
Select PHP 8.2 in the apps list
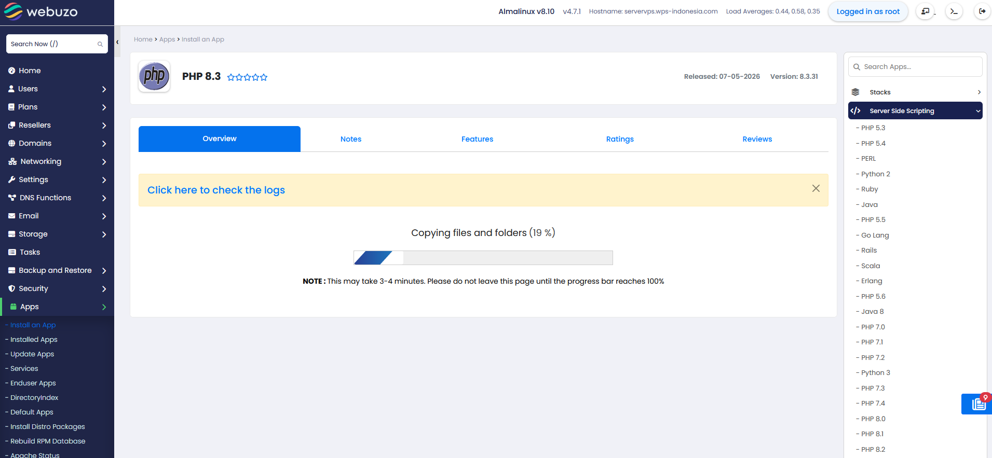(x=873, y=449)
